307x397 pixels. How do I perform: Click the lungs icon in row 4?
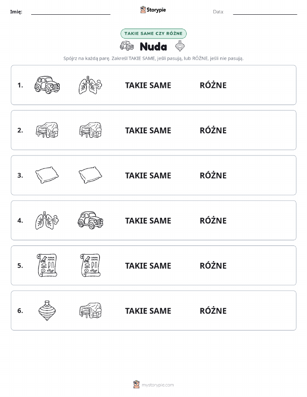click(x=47, y=220)
